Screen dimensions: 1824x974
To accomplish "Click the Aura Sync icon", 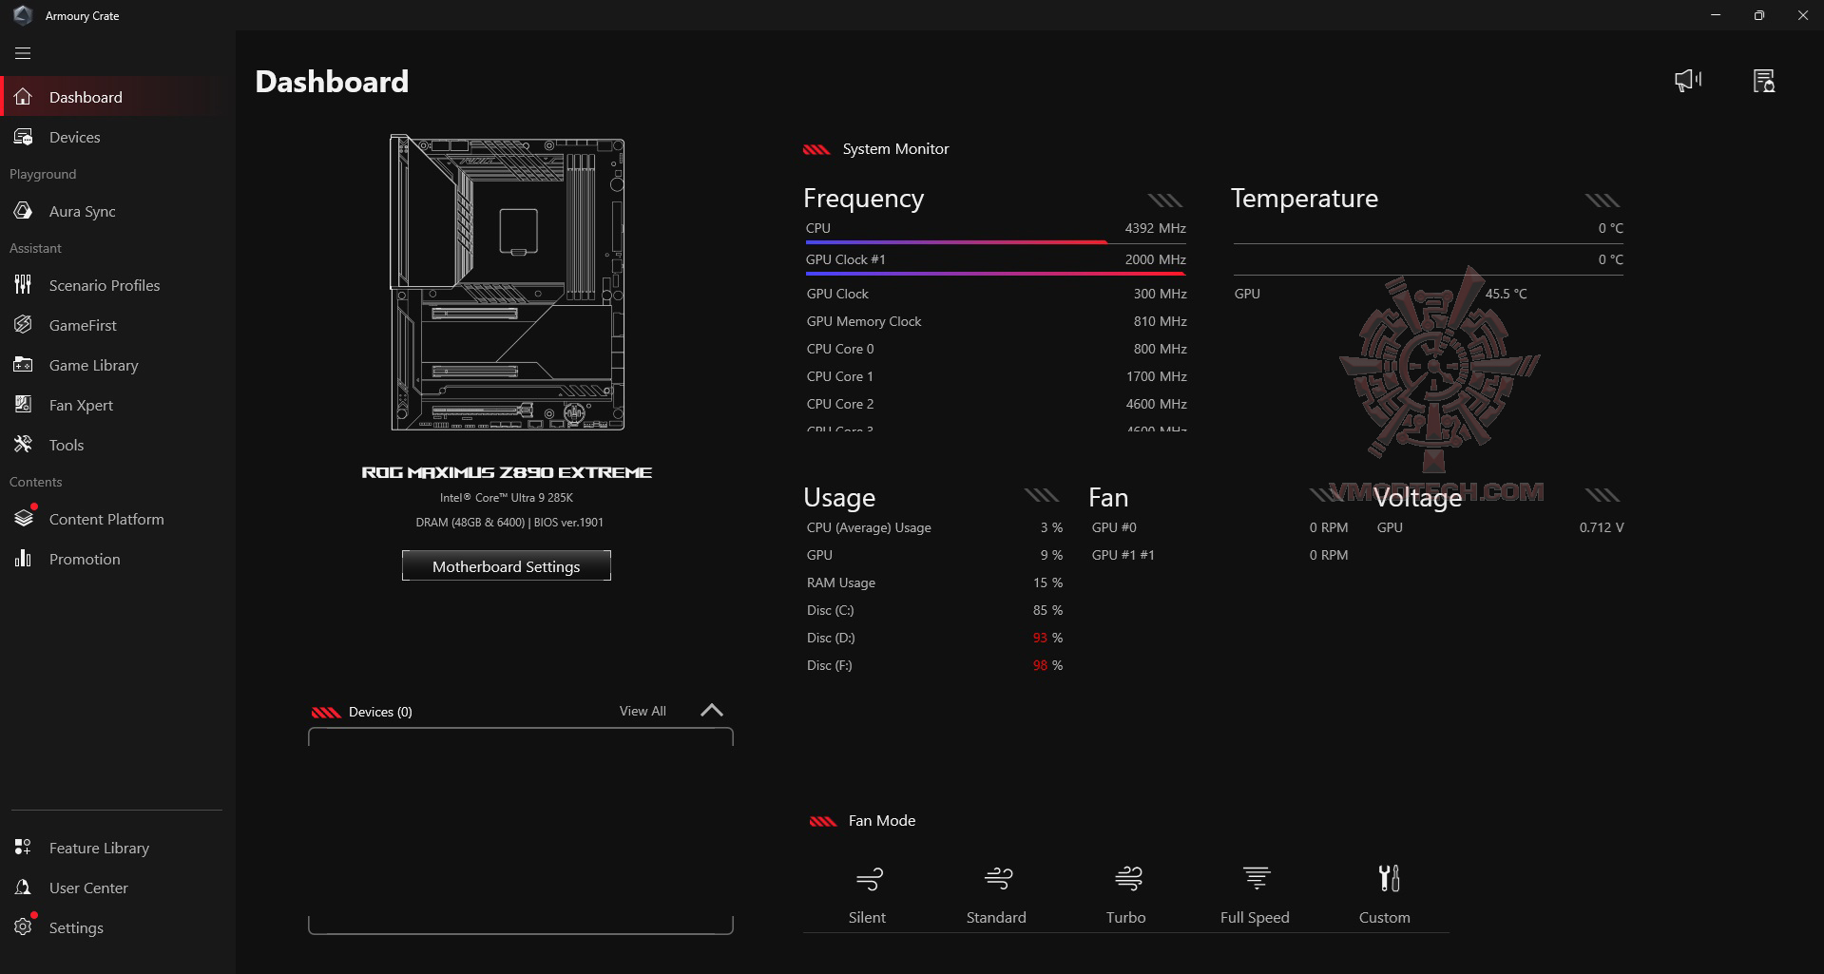I will click(24, 211).
